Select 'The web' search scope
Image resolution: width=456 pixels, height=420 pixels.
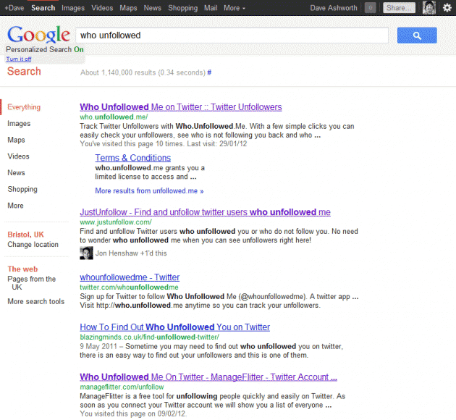pyautogui.click(x=22, y=269)
